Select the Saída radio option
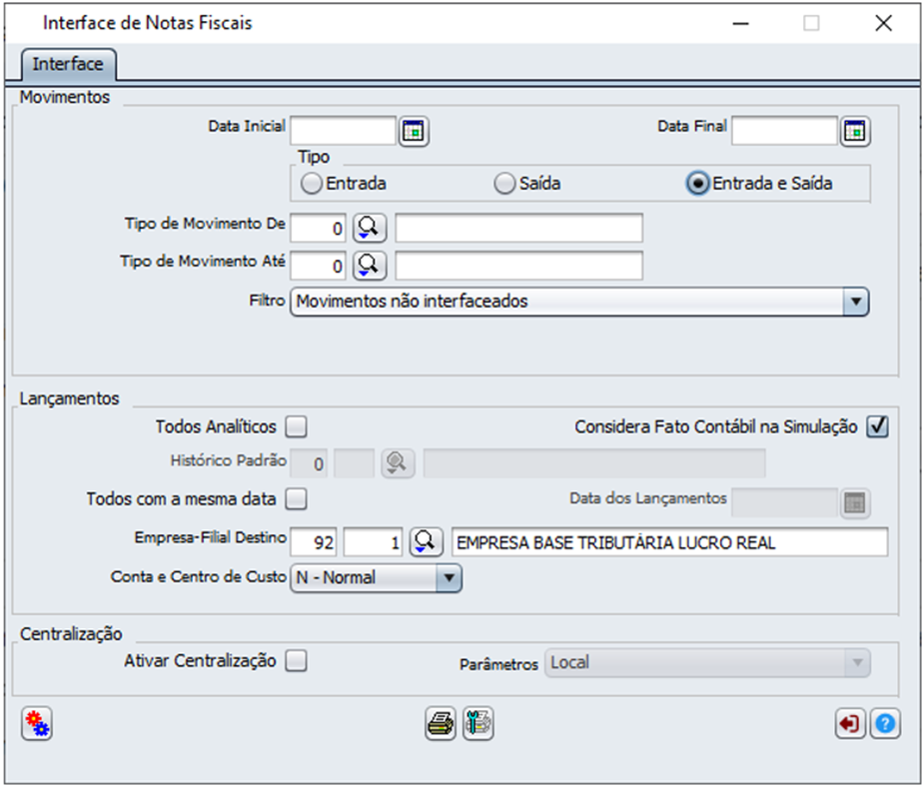Image resolution: width=924 pixels, height=787 pixels. 504,184
